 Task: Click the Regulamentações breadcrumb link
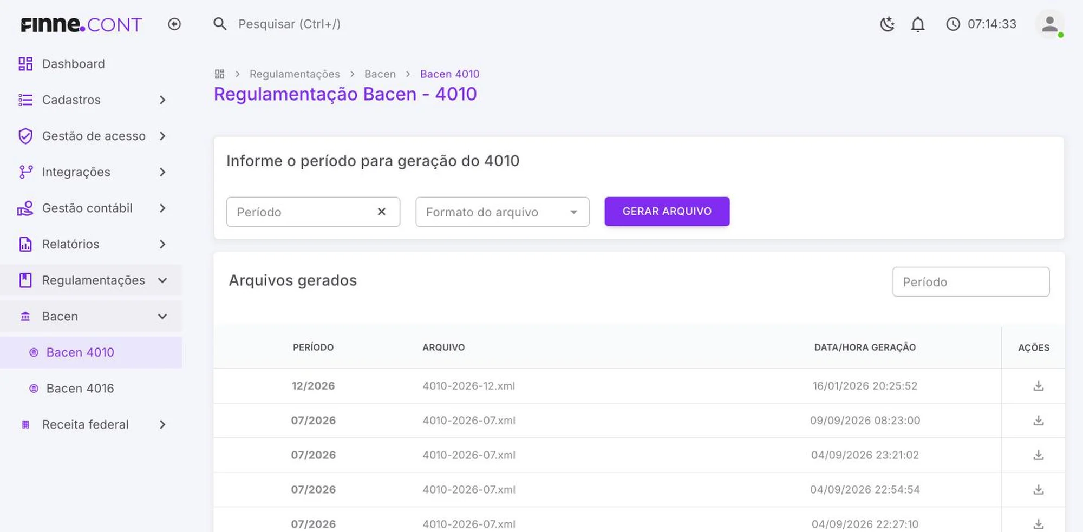pyautogui.click(x=295, y=74)
